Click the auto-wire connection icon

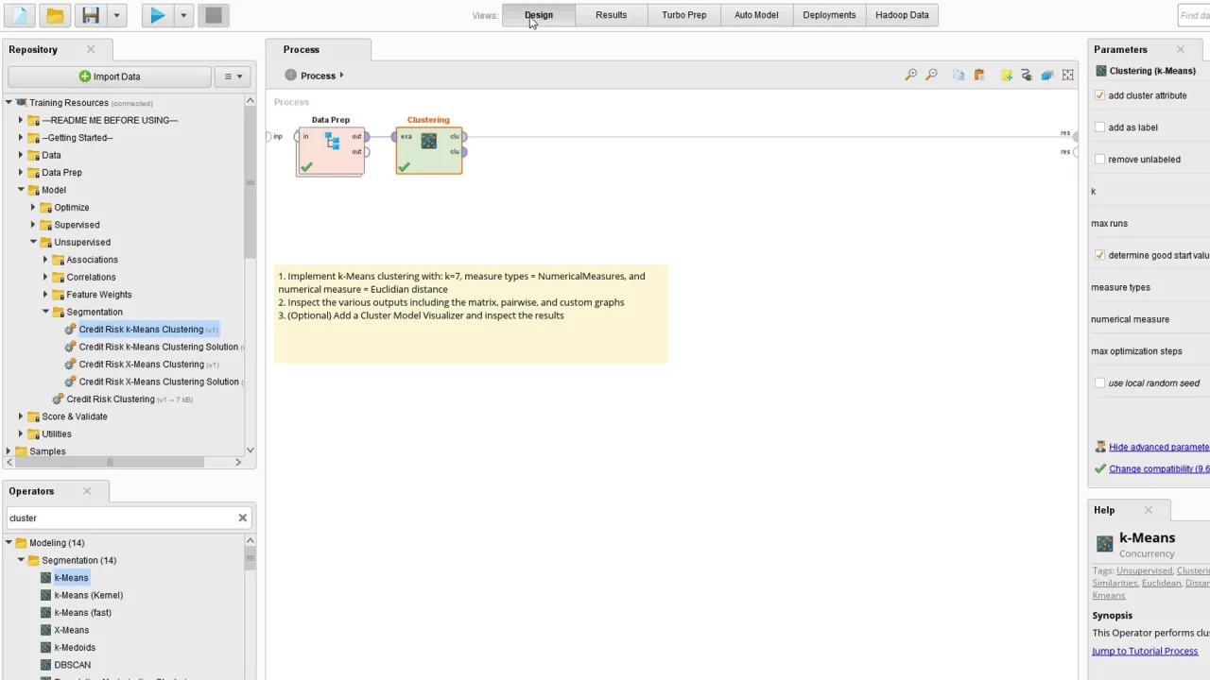1027,76
